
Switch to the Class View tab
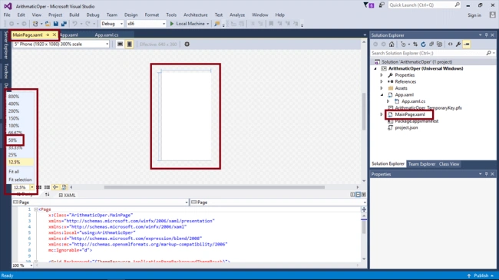(449, 164)
